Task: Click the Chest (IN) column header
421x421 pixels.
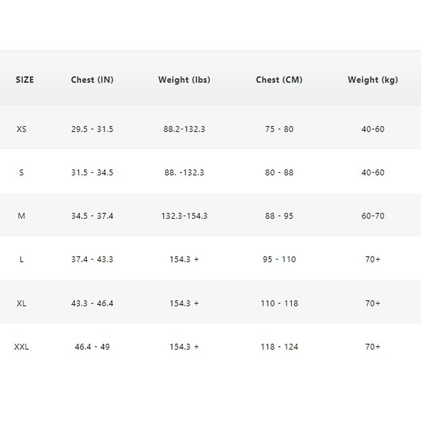Action: click(x=92, y=80)
